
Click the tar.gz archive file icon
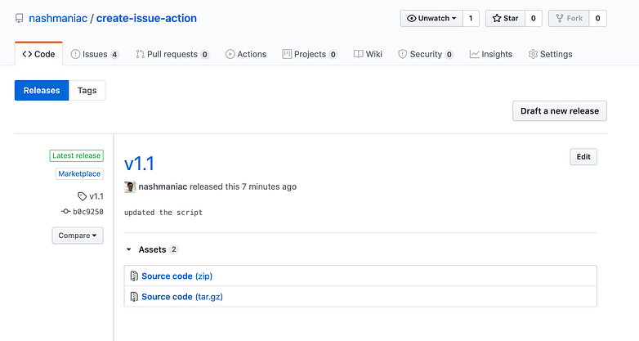coord(134,297)
